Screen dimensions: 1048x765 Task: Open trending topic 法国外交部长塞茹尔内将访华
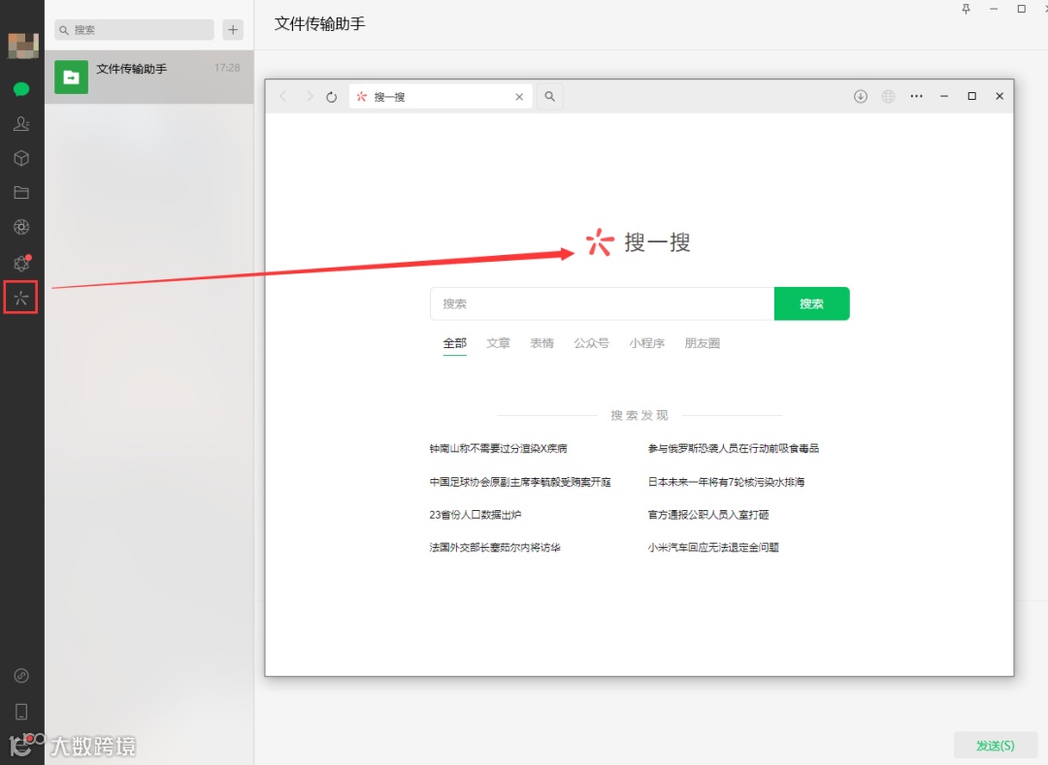click(x=495, y=548)
